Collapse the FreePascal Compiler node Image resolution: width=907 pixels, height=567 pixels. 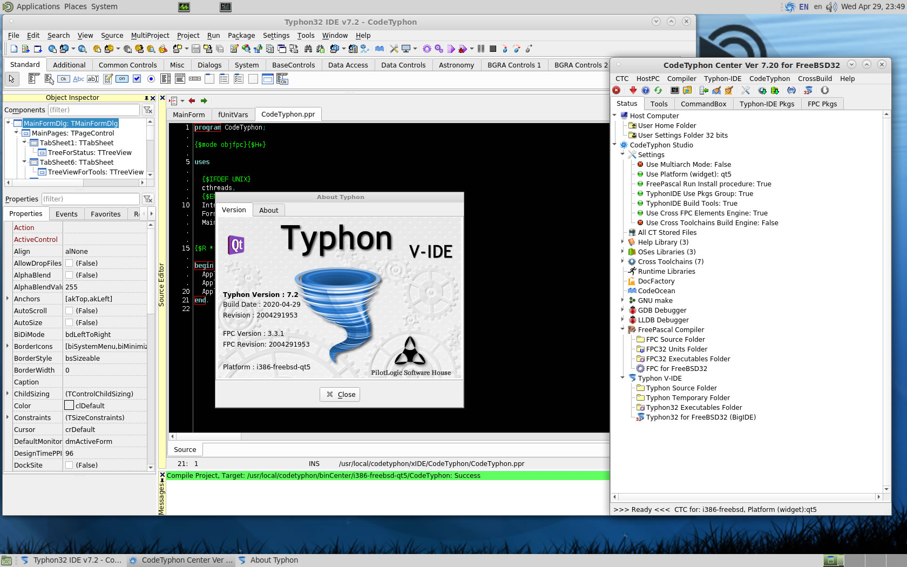pos(622,329)
